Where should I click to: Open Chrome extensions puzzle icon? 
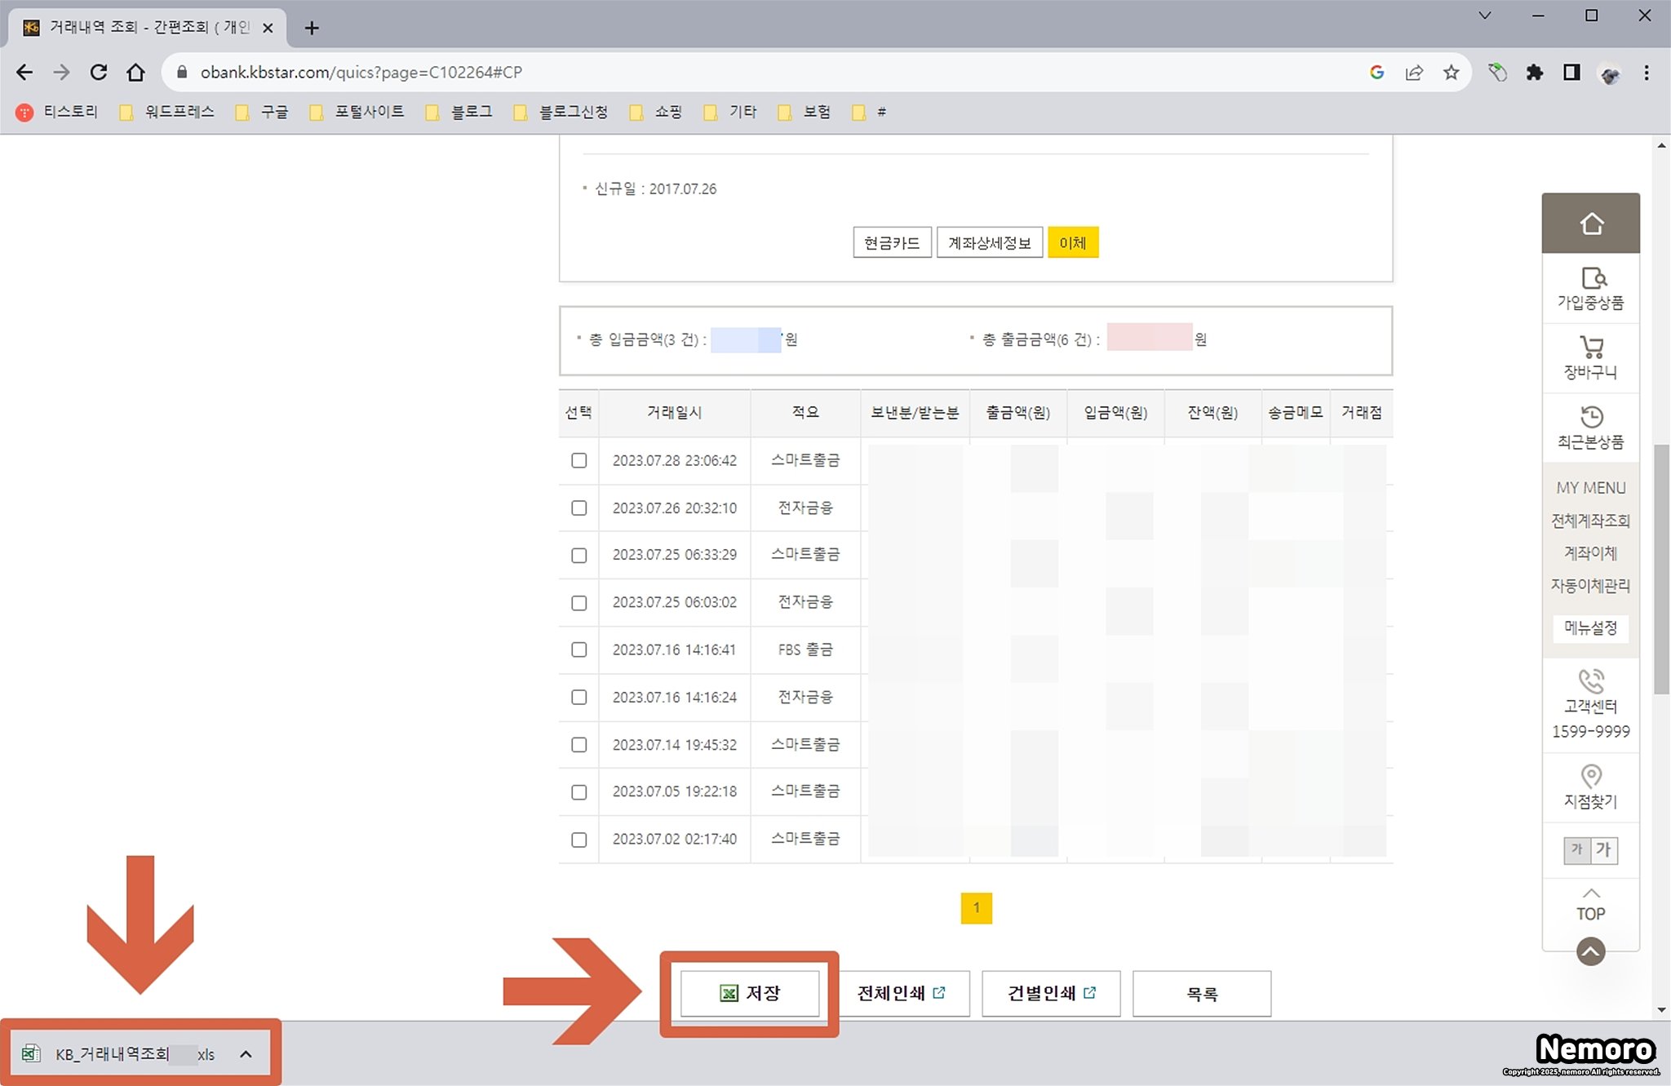[x=1535, y=73]
